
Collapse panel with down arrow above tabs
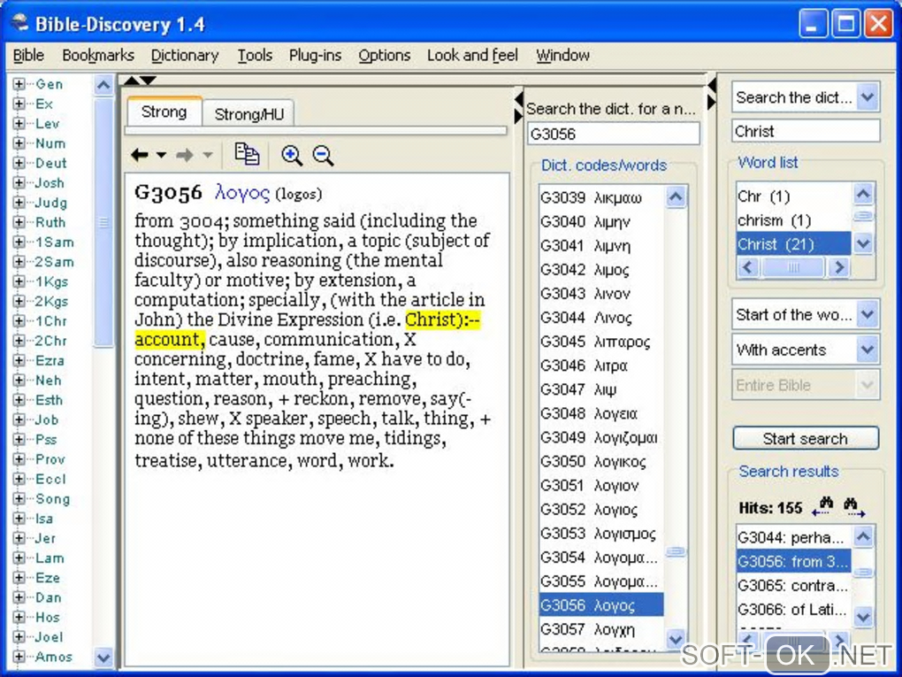pos(149,80)
